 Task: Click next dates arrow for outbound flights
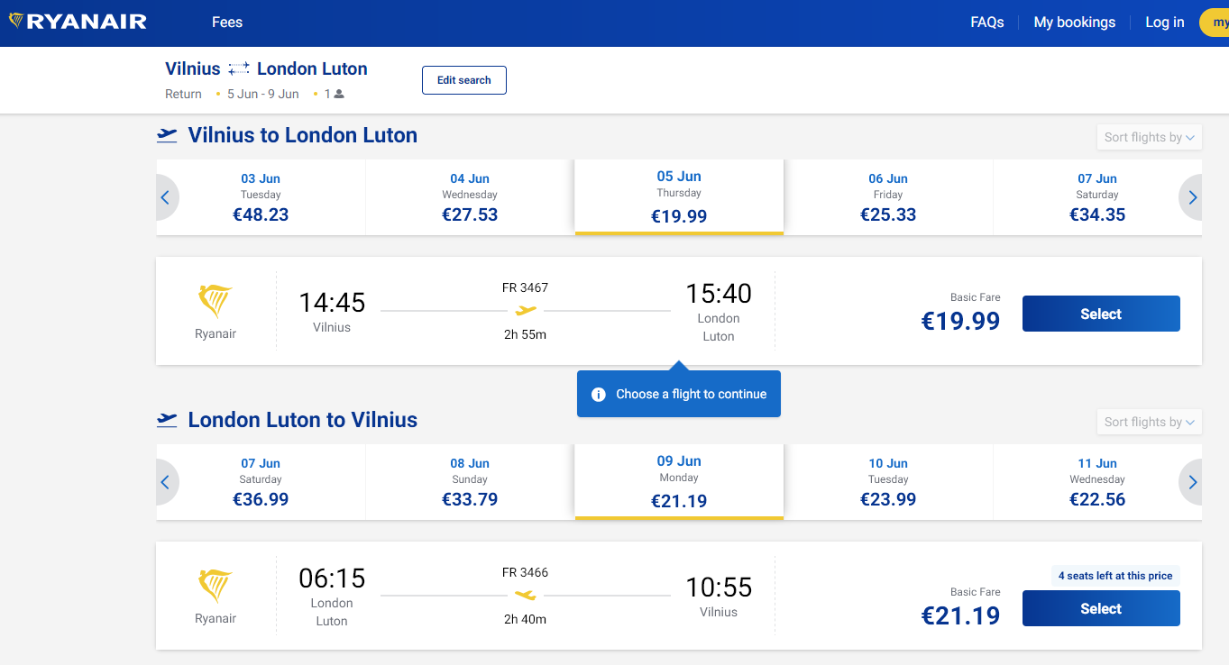click(1192, 197)
